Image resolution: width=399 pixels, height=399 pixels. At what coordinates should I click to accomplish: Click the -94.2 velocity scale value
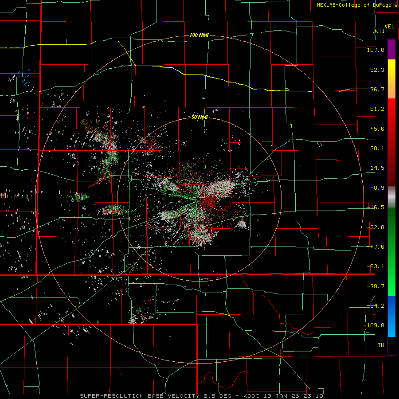click(x=376, y=306)
